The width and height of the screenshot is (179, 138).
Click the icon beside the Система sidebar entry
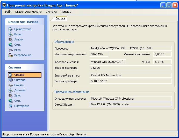click(x=11, y=80)
